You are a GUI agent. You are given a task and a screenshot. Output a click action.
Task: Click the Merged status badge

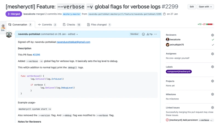click(x=14, y=14)
